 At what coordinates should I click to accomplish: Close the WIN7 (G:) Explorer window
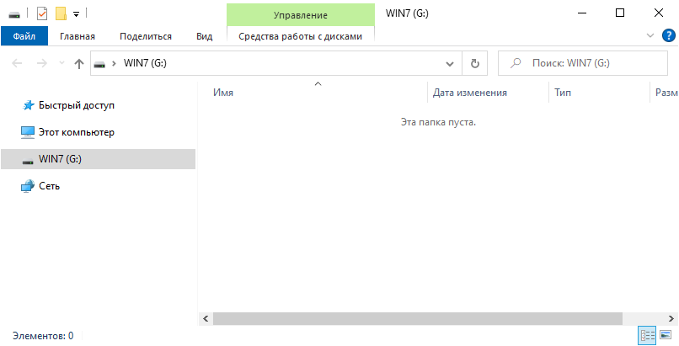click(659, 13)
